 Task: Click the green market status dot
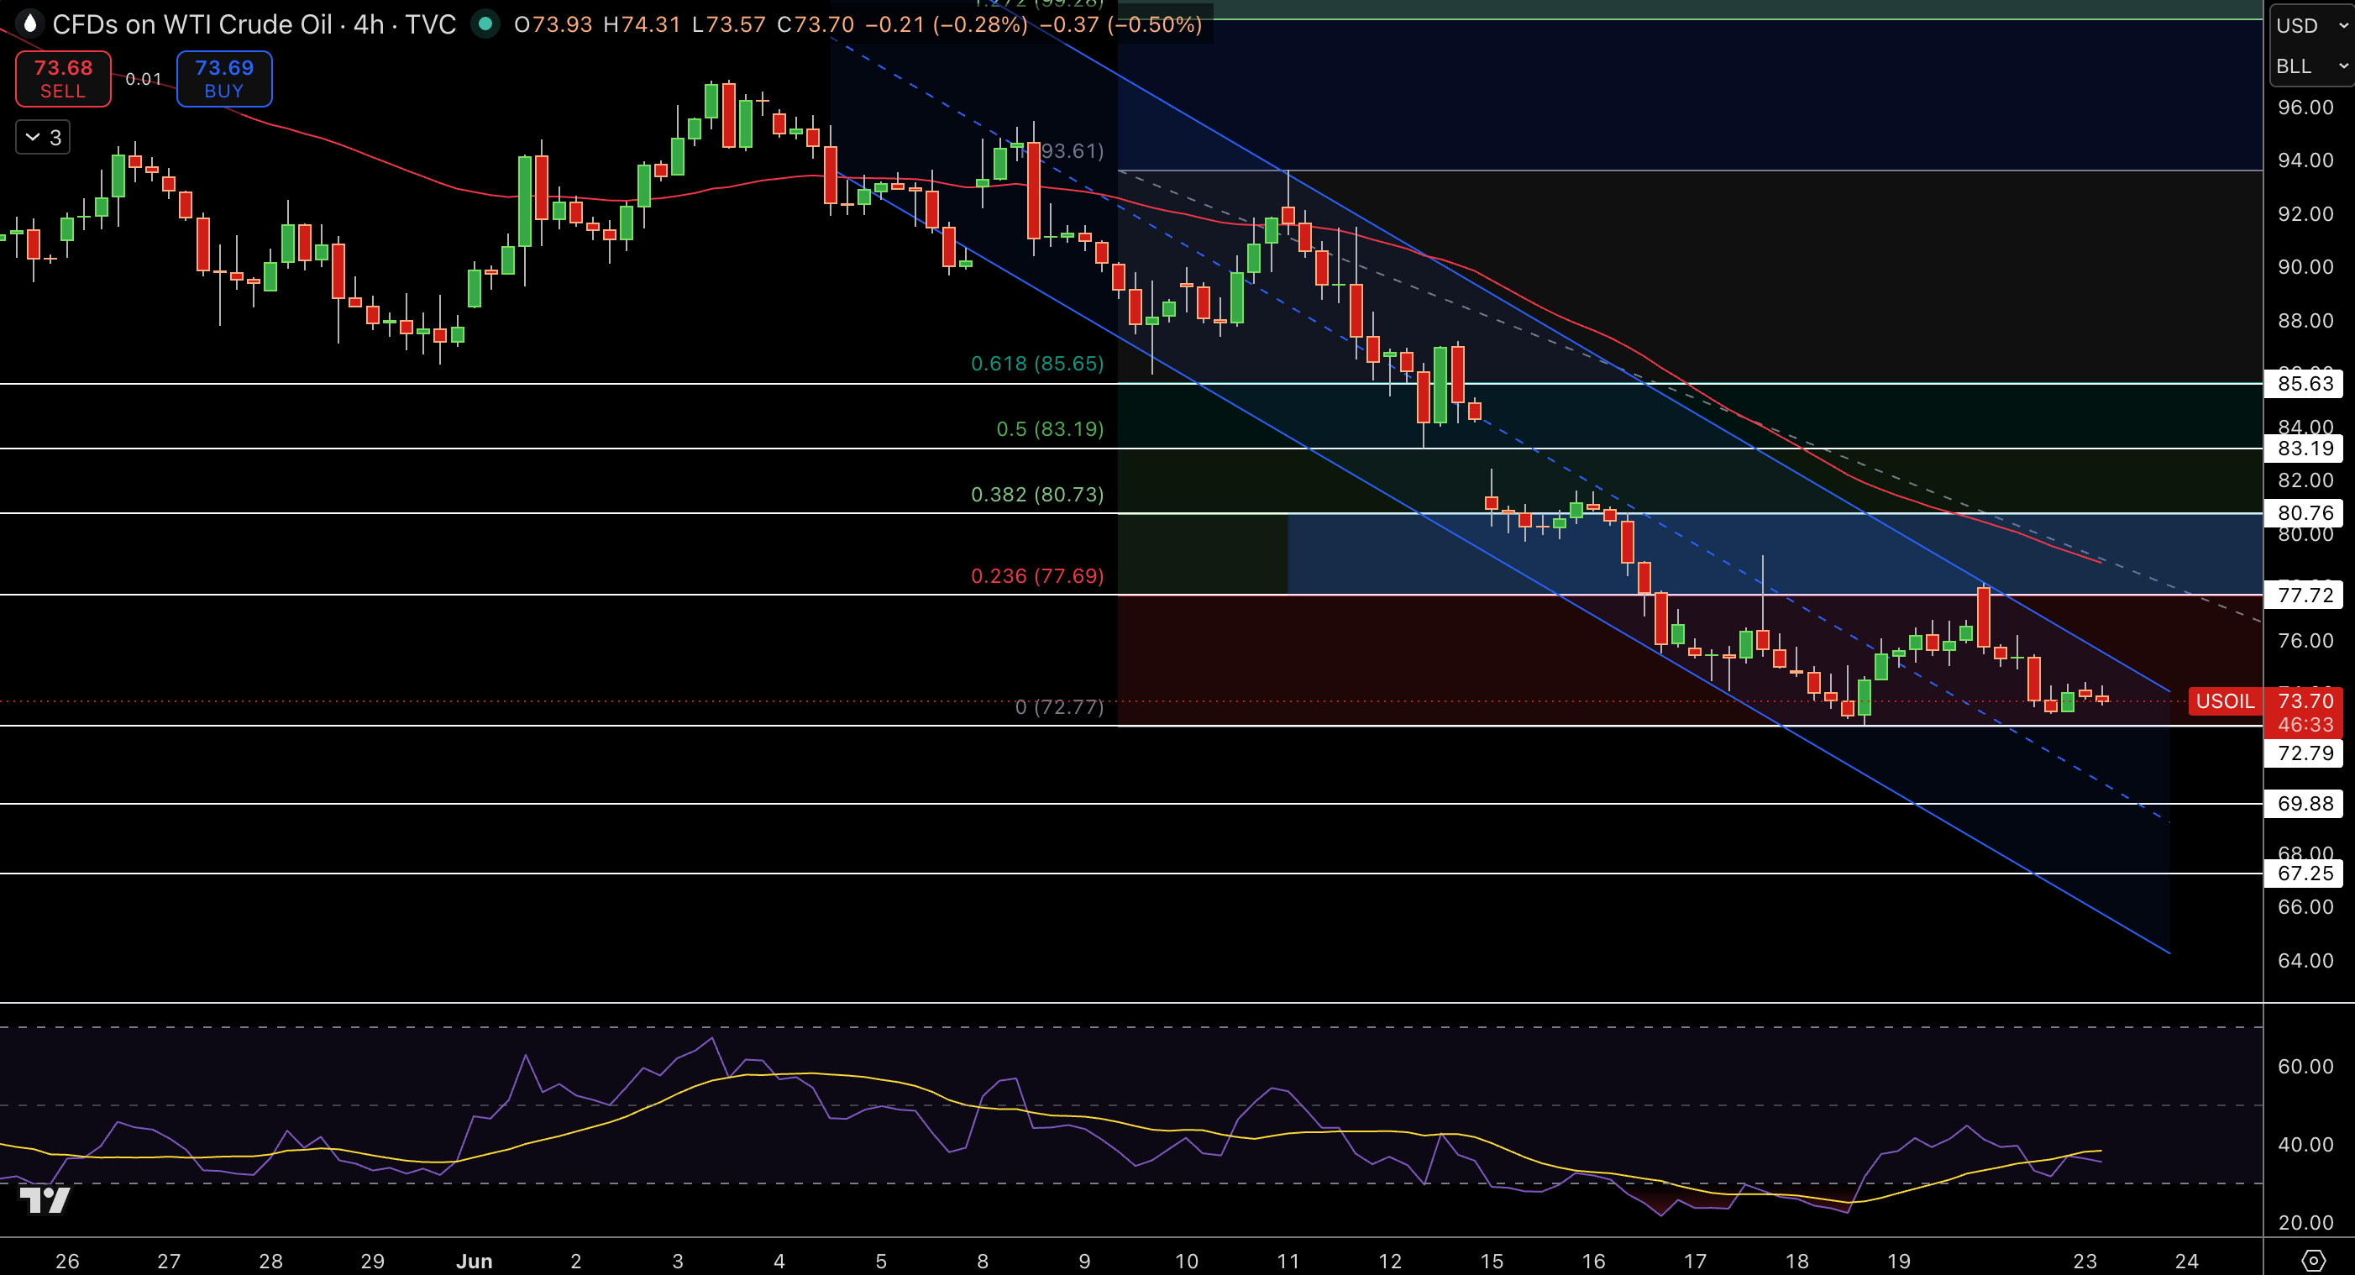(485, 24)
